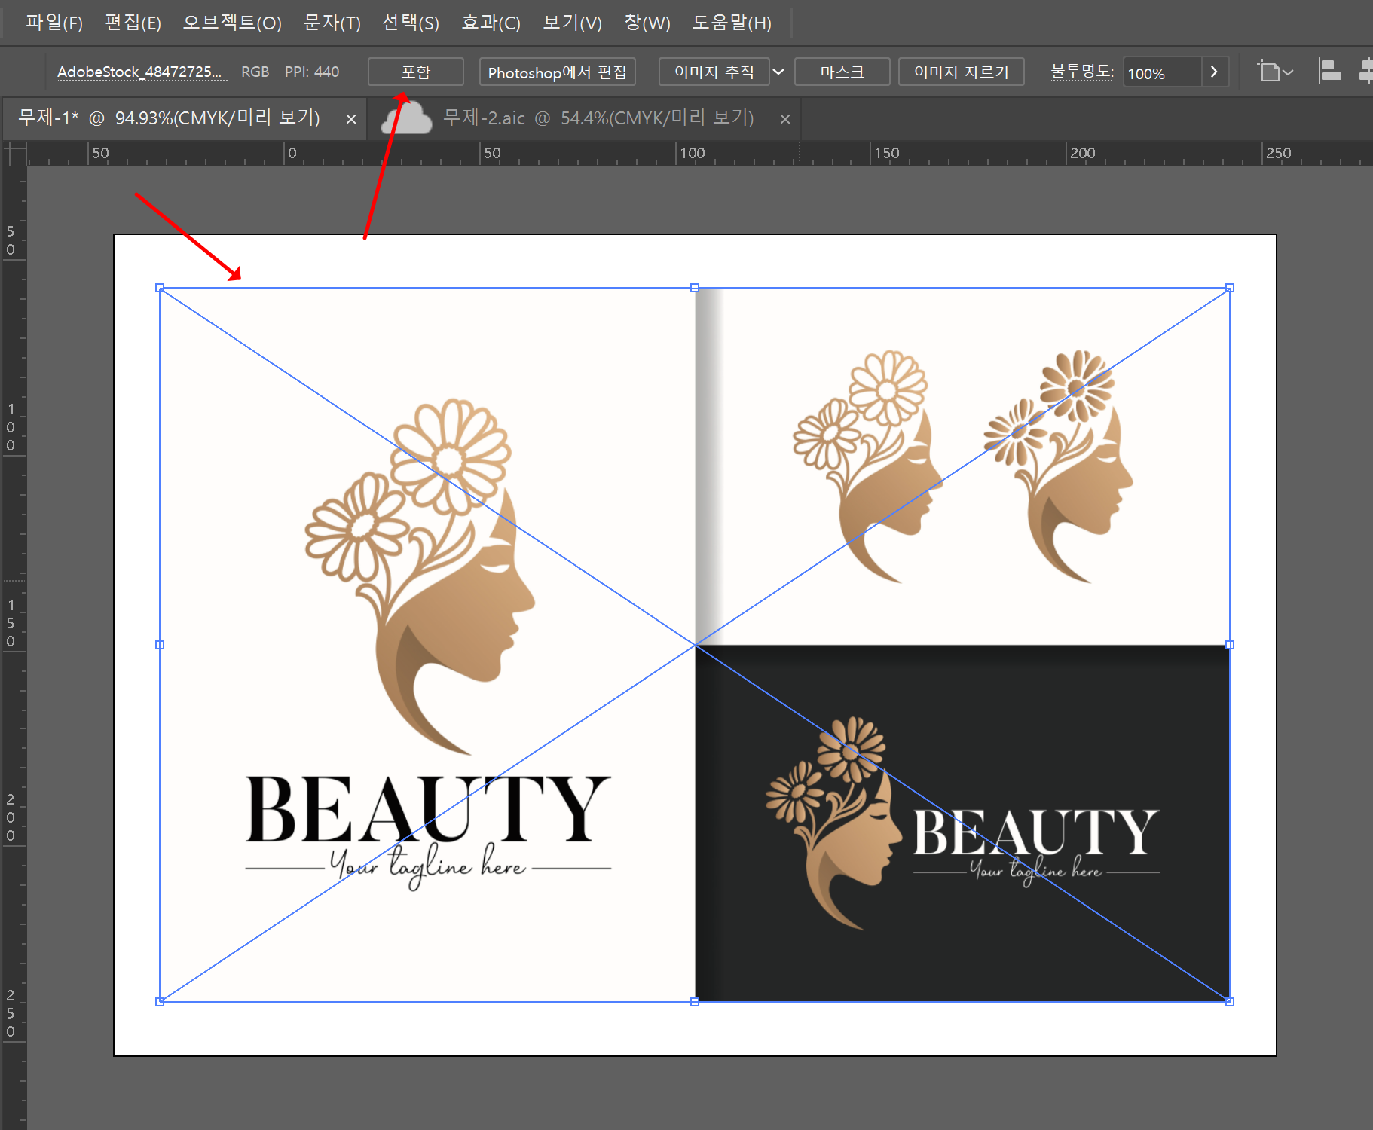Image resolution: width=1373 pixels, height=1130 pixels.
Task: Click the PPI: 440 resolution label
Action: (x=312, y=72)
